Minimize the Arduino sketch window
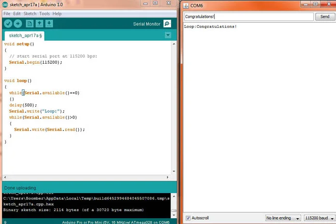 (x=146, y=3)
